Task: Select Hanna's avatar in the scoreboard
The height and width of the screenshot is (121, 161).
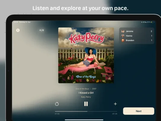Action: point(123,36)
